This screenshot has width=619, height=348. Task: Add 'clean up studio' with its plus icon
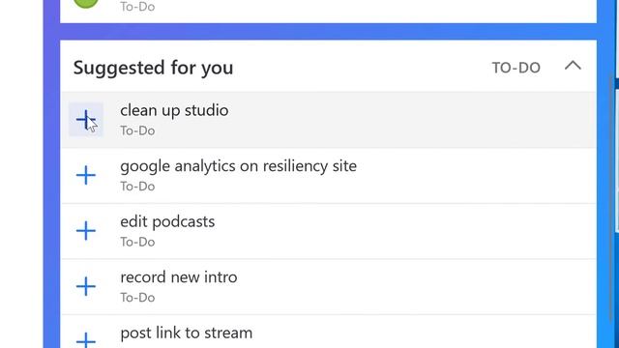(x=86, y=120)
